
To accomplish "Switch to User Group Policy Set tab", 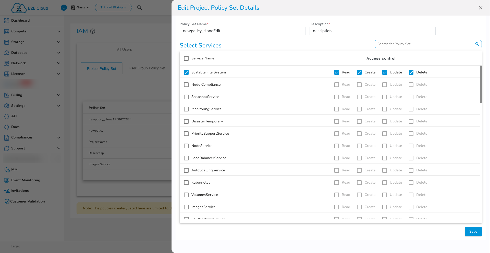I will tap(147, 68).
